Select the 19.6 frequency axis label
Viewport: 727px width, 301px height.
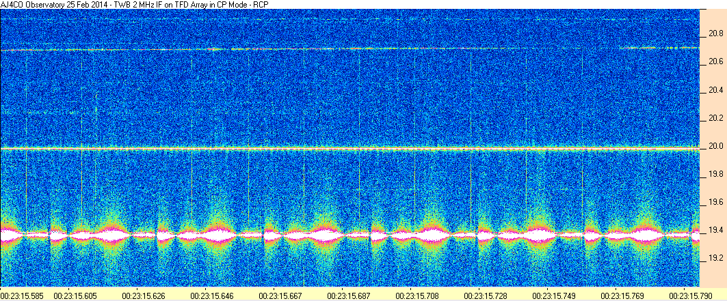tap(716, 202)
